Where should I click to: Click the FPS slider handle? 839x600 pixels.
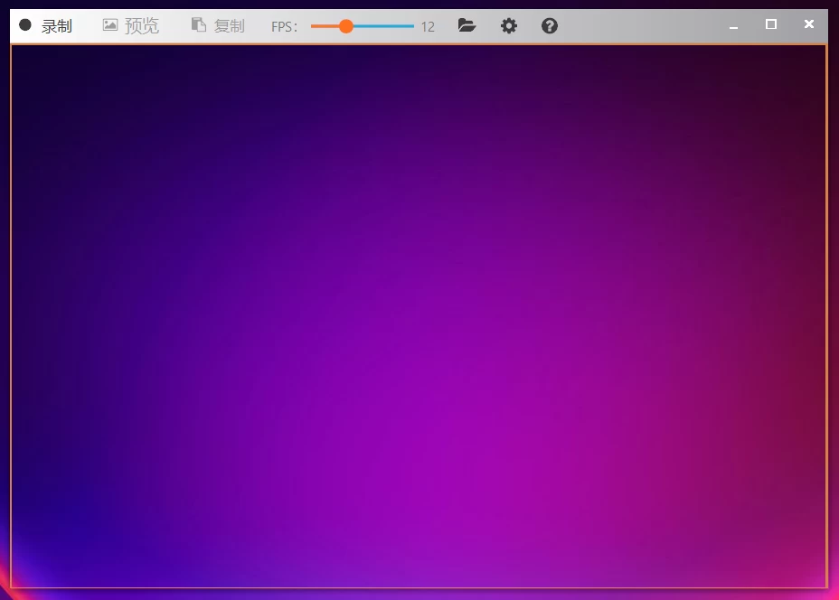click(x=346, y=26)
